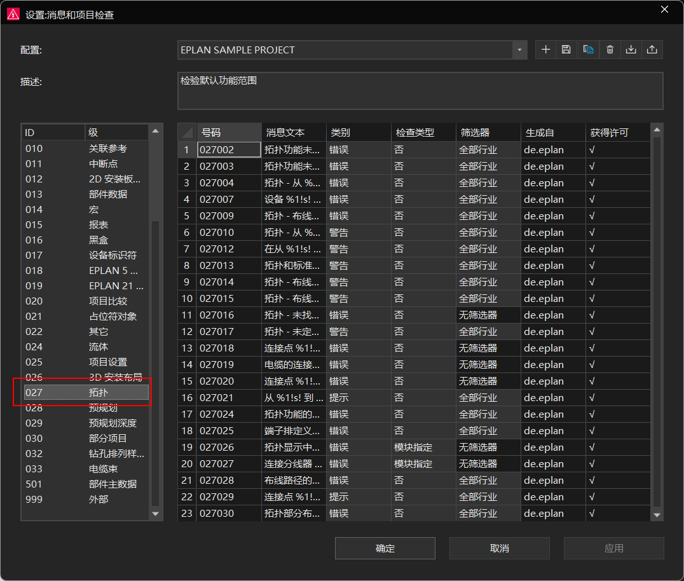
Task: Copy the configuration with the copy icon
Action: coord(588,50)
